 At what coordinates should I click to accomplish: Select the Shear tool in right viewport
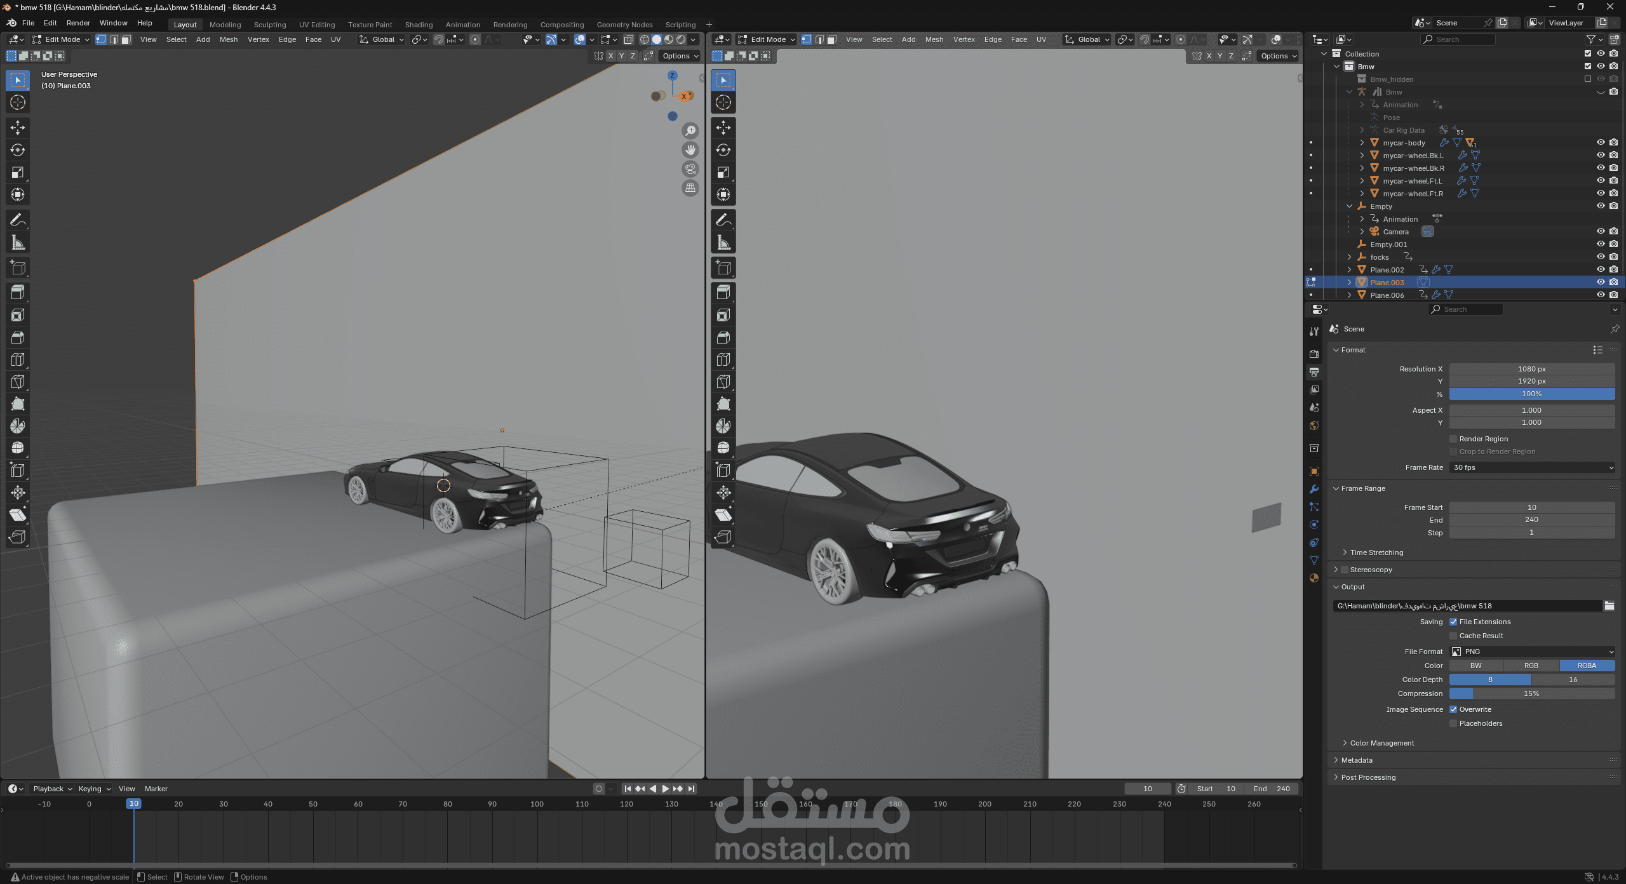(723, 515)
